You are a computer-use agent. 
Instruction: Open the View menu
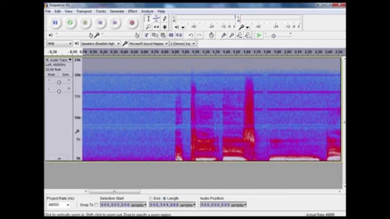click(69, 12)
